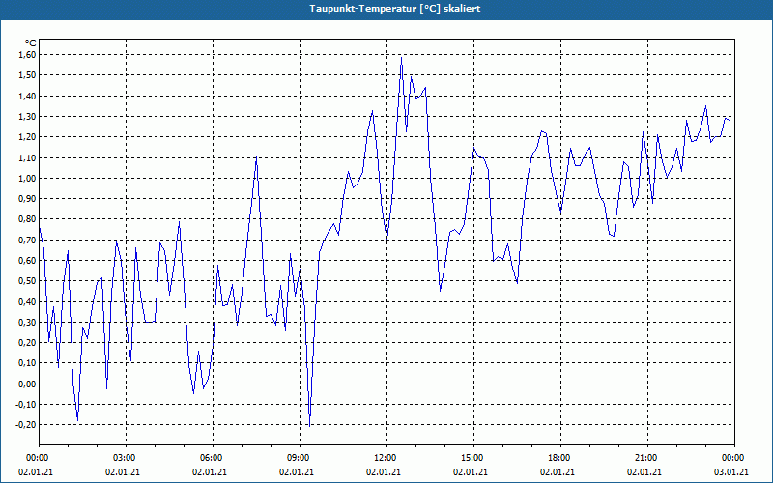Click the 02.01.21 date beneath 06:00
Viewport: 773px width, 483px height.
click(x=210, y=471)
